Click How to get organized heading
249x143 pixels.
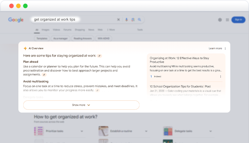(66, 117)
